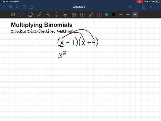Select the Lasso selection tool

(x=56, y=14)
